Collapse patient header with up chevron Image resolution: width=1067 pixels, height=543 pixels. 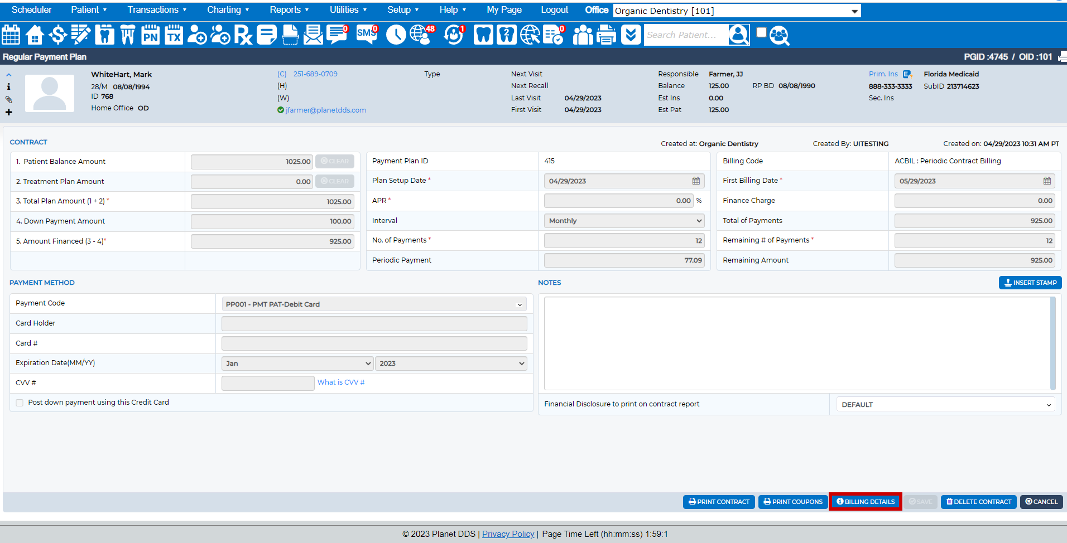click(x=9, y=75)
